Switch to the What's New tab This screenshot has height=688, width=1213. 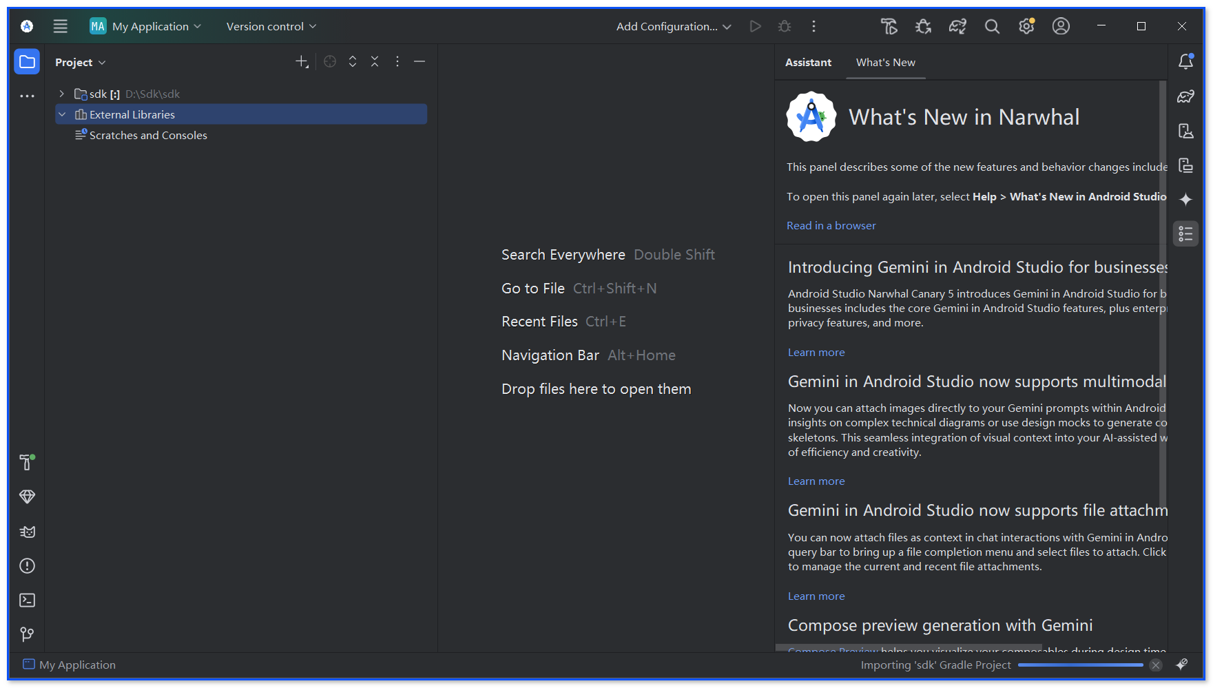point(886,62)
